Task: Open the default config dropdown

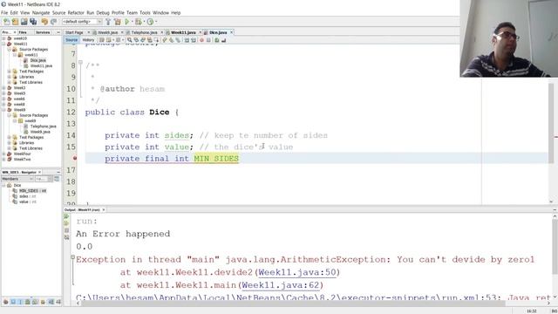Action: pyautogui.click(x=82, y=22)
